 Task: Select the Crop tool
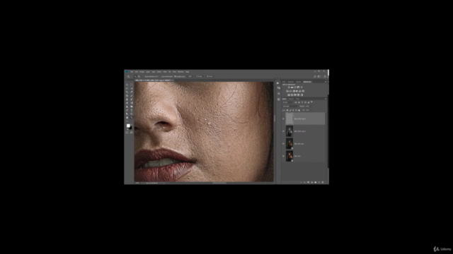[x=127, y=92]
